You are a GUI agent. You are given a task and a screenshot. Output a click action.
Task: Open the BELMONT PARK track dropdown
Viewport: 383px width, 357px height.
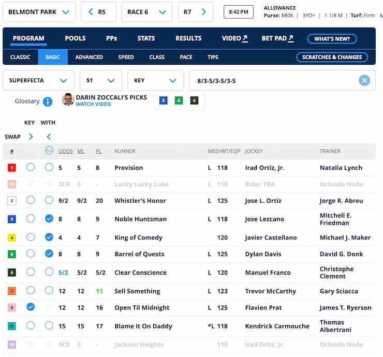point(39,12)
